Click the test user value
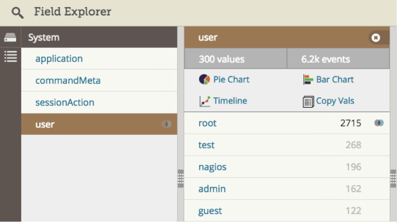 pos(207,145)
